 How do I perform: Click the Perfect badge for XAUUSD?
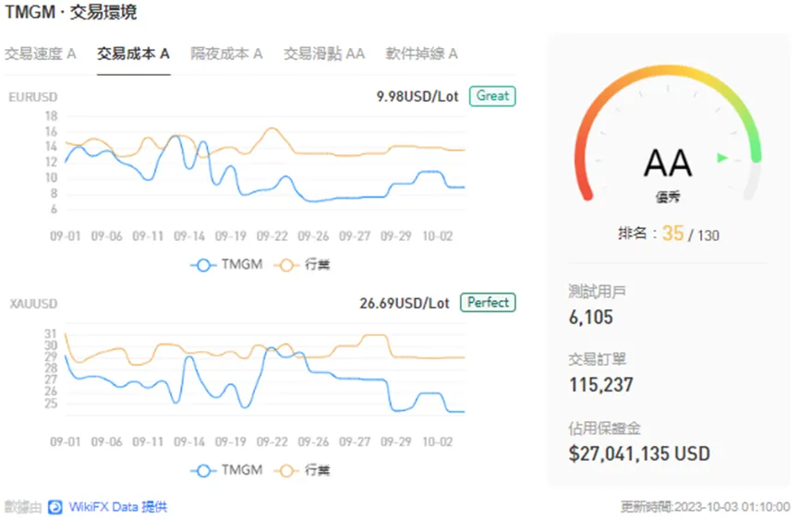coord(488,303)
